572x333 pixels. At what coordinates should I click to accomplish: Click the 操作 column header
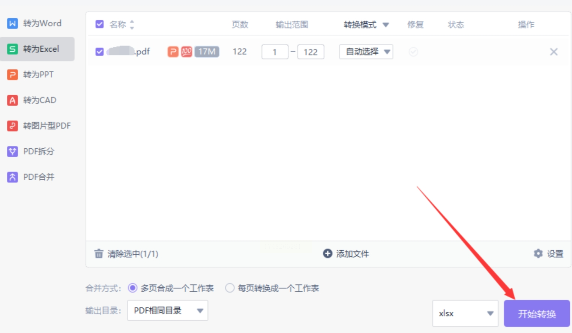(526, 25)
